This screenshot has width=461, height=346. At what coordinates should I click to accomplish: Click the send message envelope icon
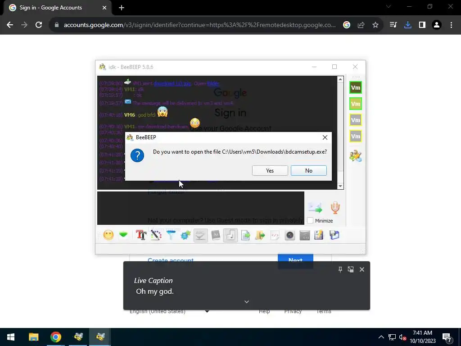click(x=315, y=208)
